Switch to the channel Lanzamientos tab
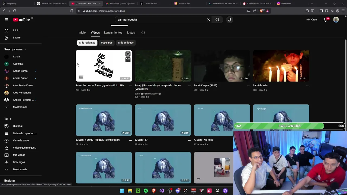Screen dimensions: 347x195 click(113, 32)
